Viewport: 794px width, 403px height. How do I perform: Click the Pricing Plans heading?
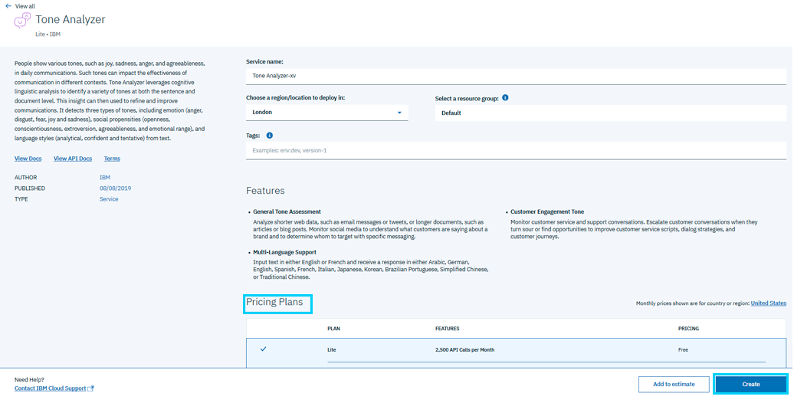[274, 302]
